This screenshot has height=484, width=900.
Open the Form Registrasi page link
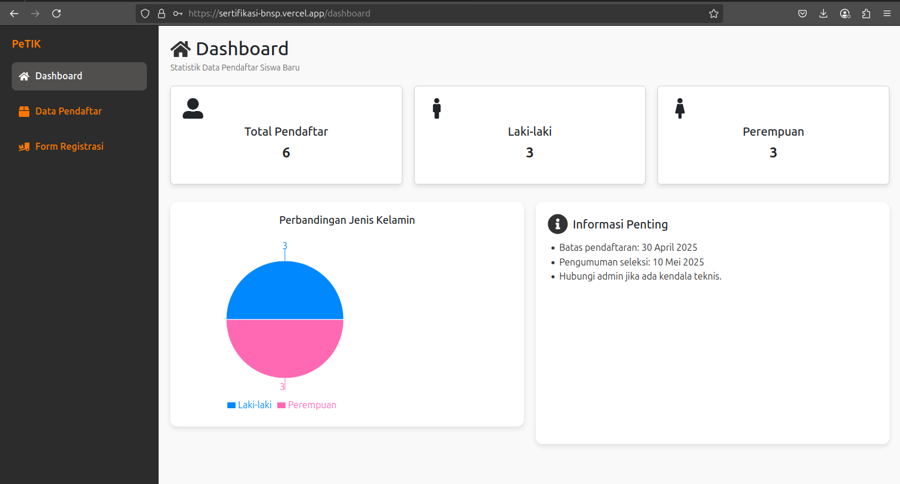coord(69,147)
